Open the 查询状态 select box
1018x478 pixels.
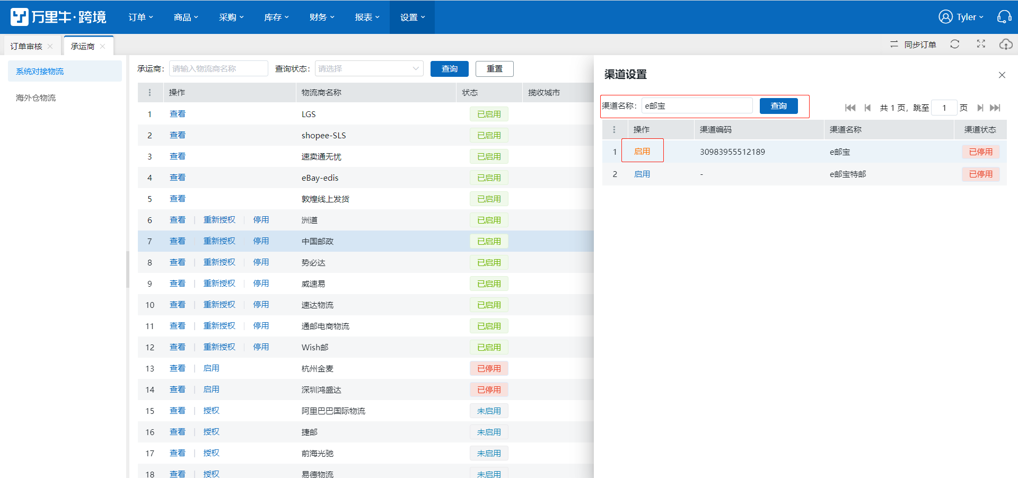(x=369, y=68)
